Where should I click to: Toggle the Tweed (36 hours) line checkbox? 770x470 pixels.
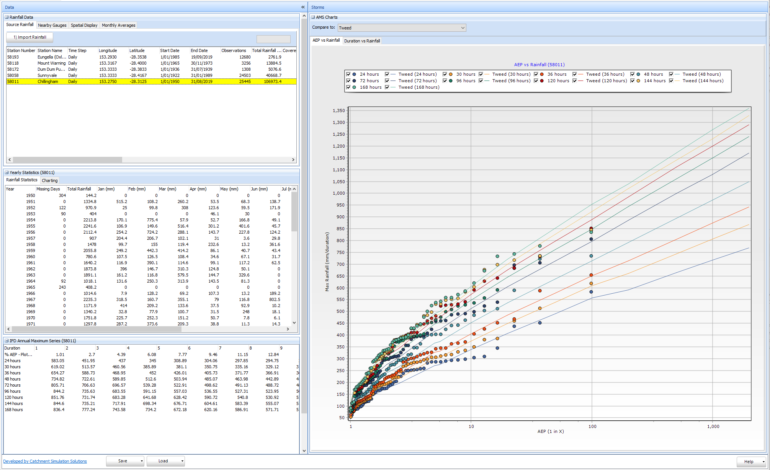(x=575, y=74)
